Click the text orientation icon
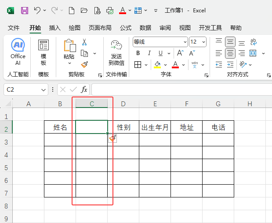This screenshot has height=223, width=272. [x=243, y=64]
